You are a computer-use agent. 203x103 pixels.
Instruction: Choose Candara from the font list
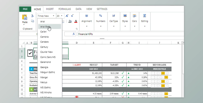point(50,42)
